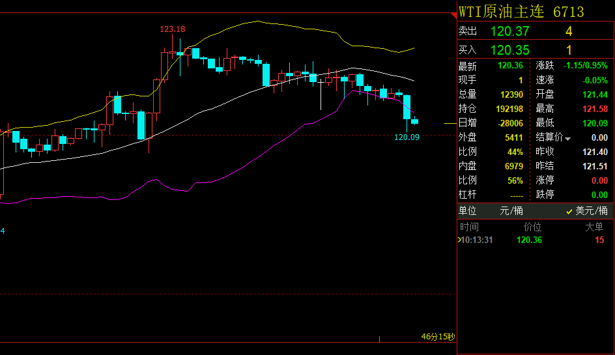615x355 pixels.
Task: Click the 总量 value 12390
Action: point(512,94)
